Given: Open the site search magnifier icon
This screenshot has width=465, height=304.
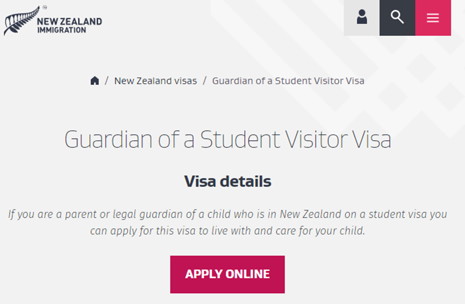Looking at the screenshot, I should tap(397, 18).
